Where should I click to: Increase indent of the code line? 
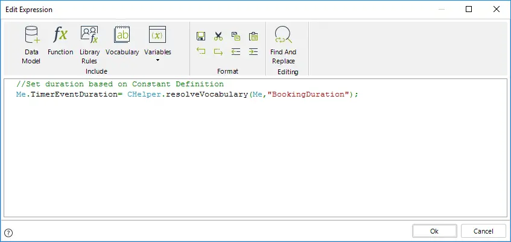tap(253, 51)
